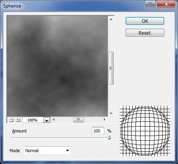The height and width of the screenshot is (164, 178).
Task: Click the preview scroll left arrow
Action: coord(53,120)
